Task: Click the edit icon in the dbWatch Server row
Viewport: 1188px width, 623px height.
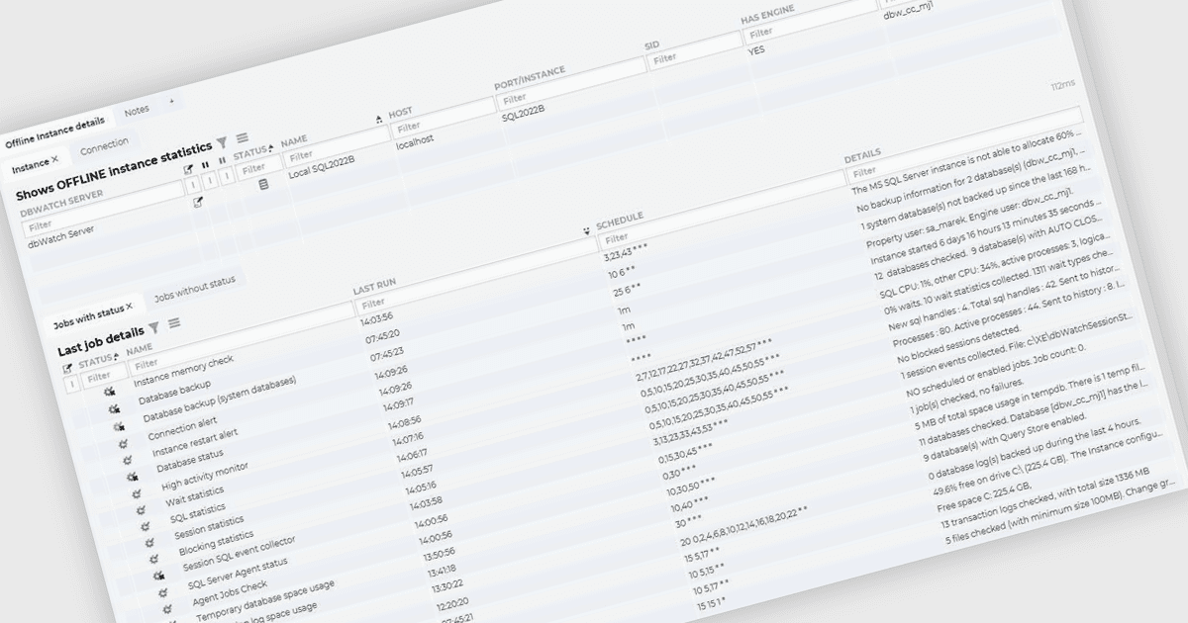Action: [x=198, y=202]
